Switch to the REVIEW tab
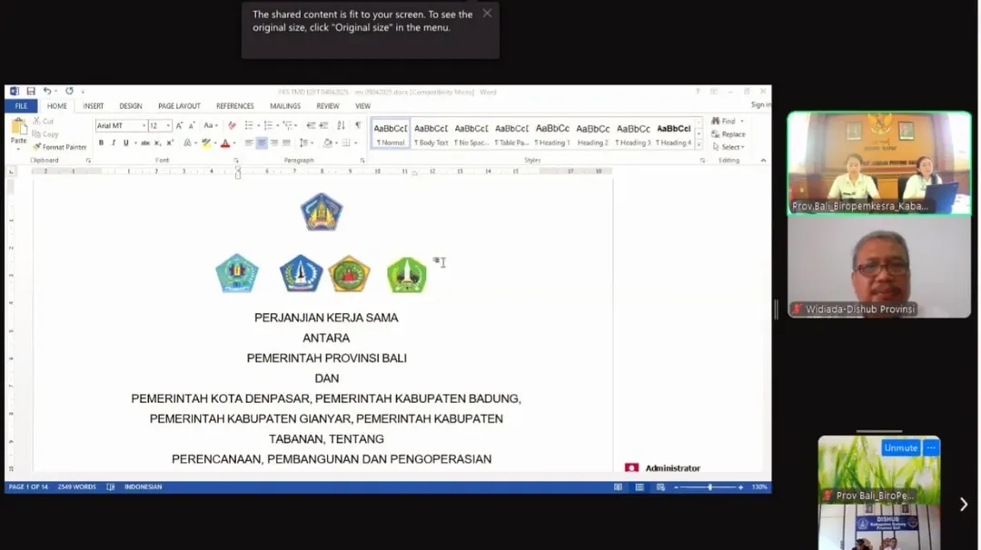Viewport: 981px width, 550px height. click(328, 106)
